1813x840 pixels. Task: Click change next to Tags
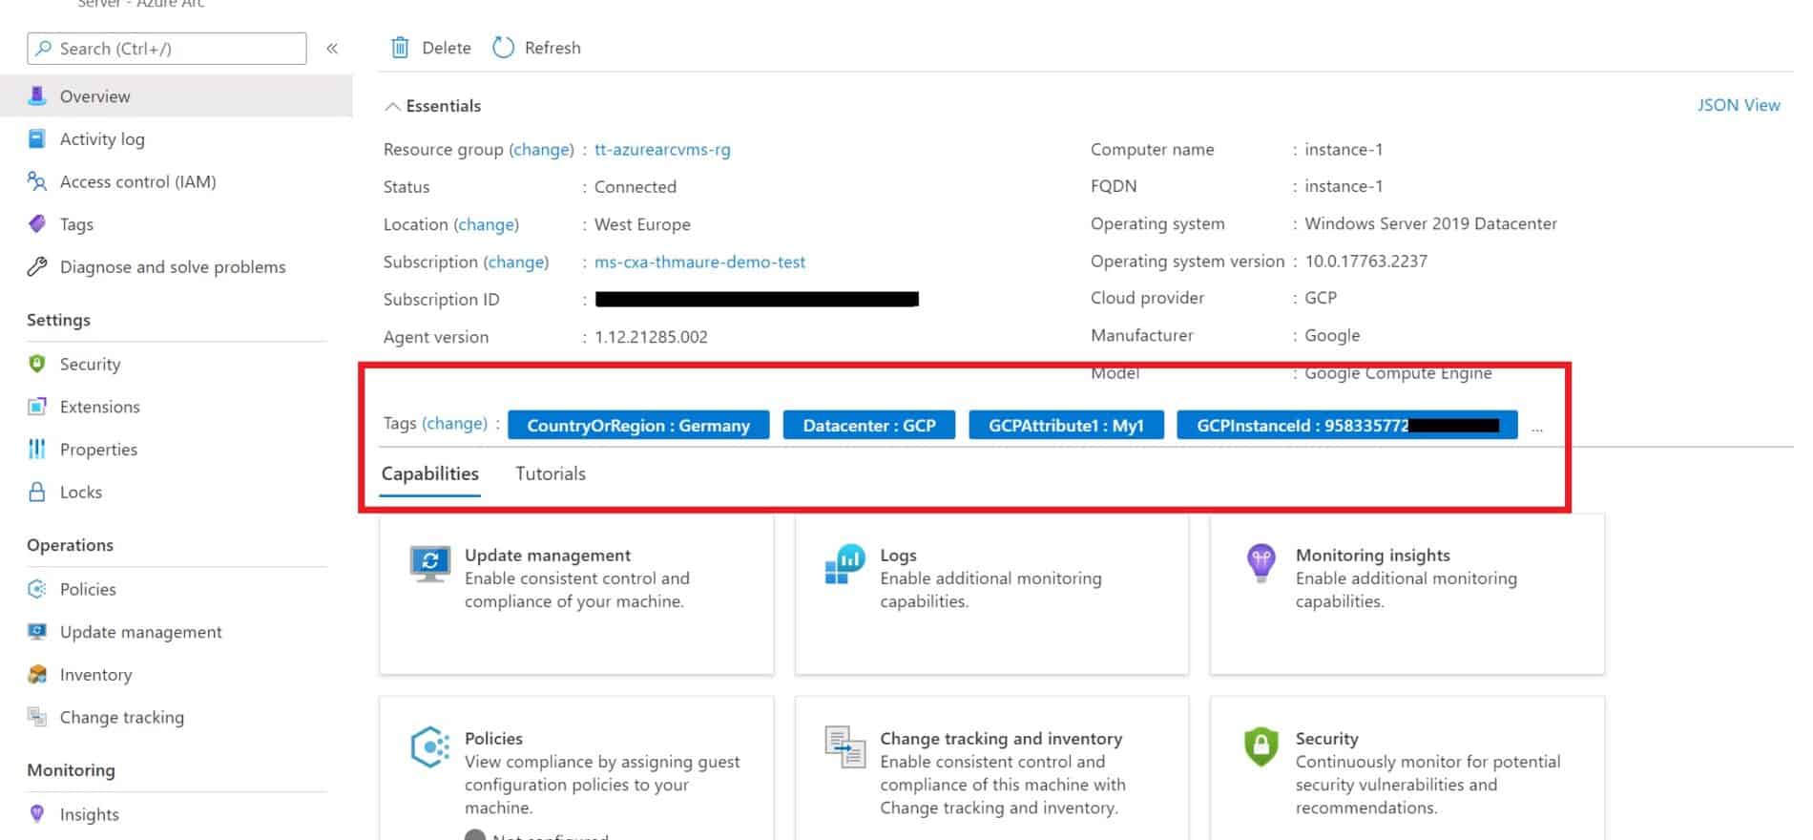point(455,423)
